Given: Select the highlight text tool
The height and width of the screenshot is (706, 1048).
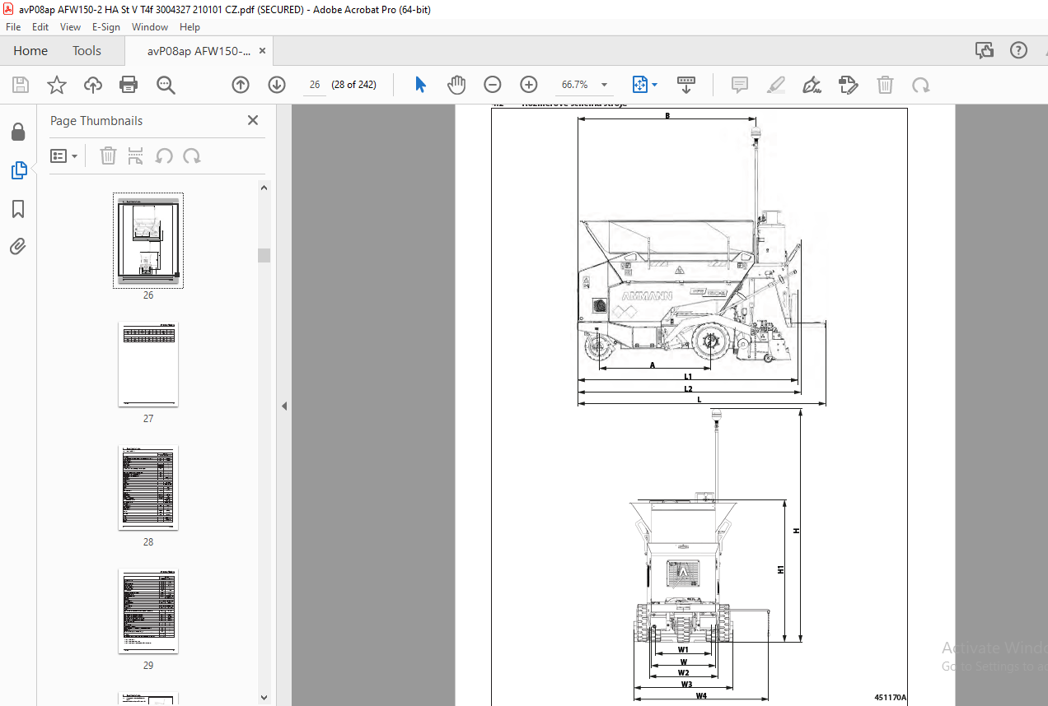Looking at the screenshot, I should [x=776, y=85].
